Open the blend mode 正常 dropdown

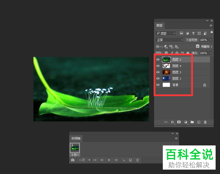(169, 40)
